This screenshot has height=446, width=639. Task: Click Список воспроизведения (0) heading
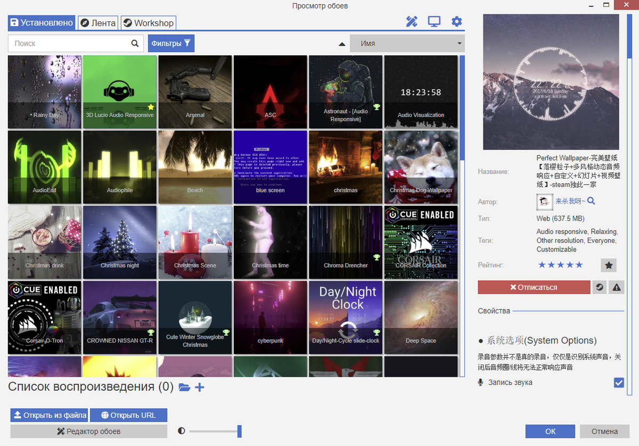[91, 387]
